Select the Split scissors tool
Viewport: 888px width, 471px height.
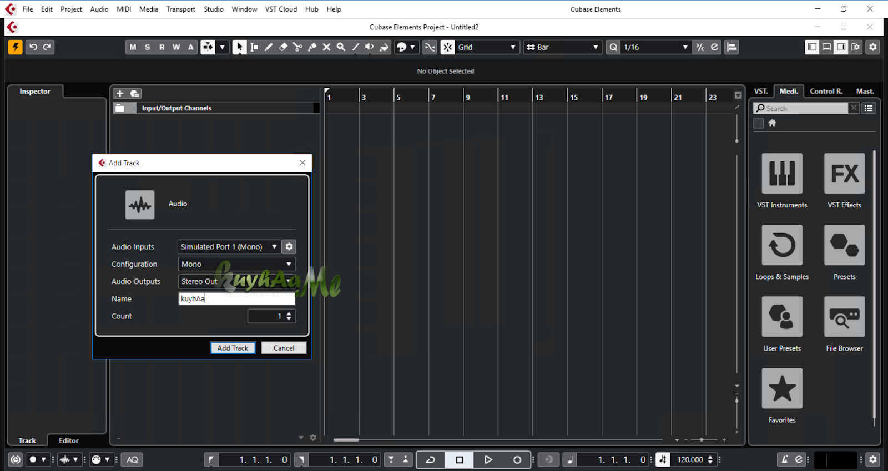tap(297, 47)
